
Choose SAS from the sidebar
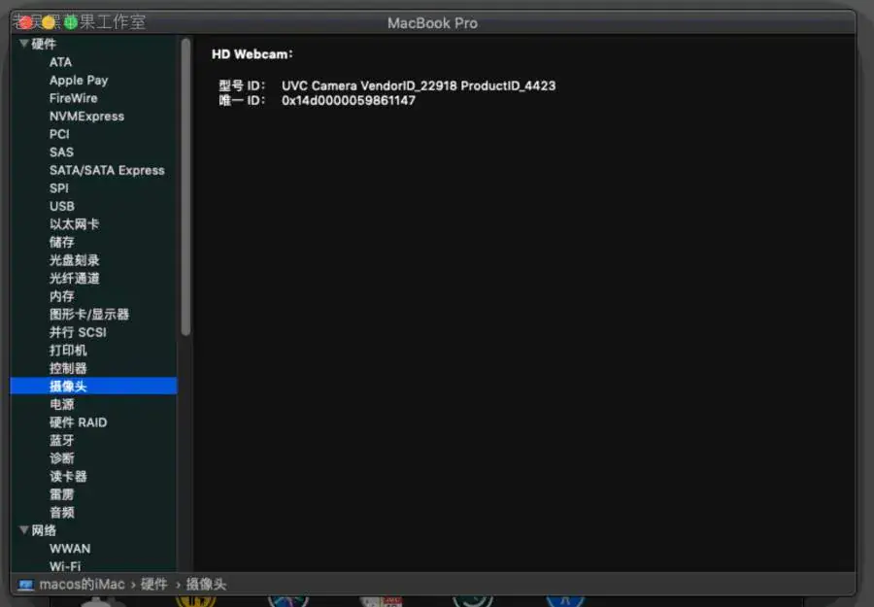point(61,152)
